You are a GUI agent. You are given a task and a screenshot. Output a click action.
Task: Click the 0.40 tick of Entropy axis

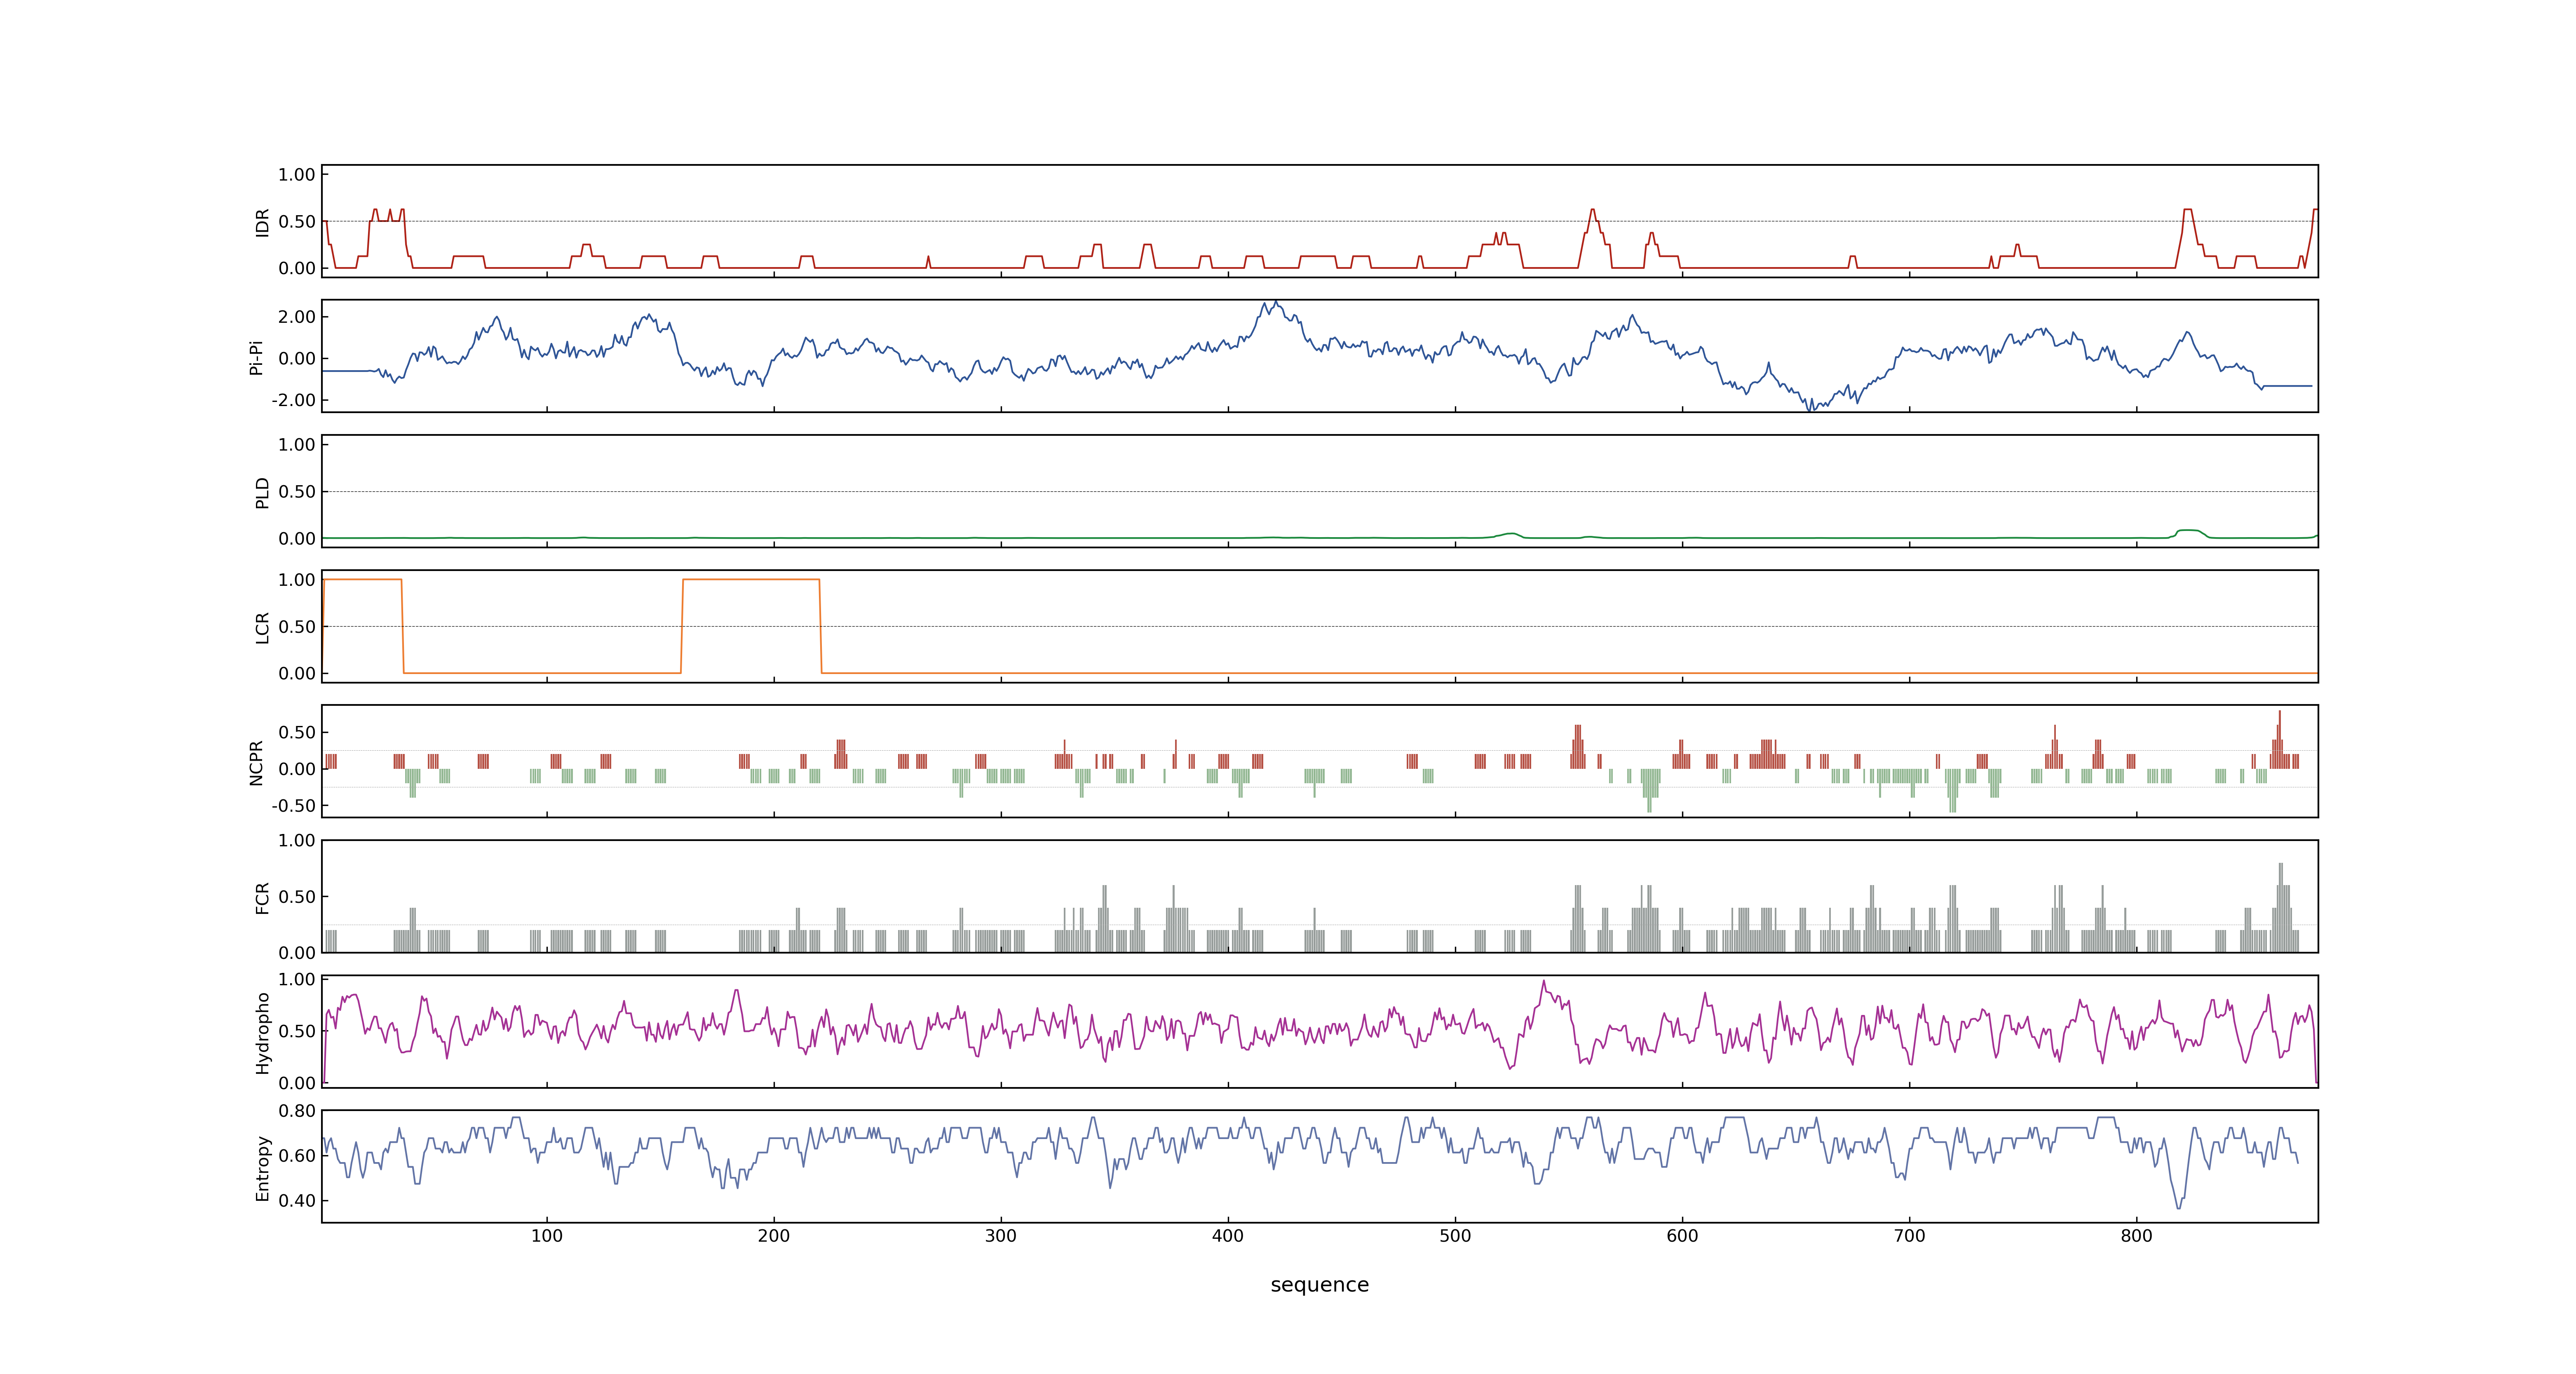[x=297, y=1201]
